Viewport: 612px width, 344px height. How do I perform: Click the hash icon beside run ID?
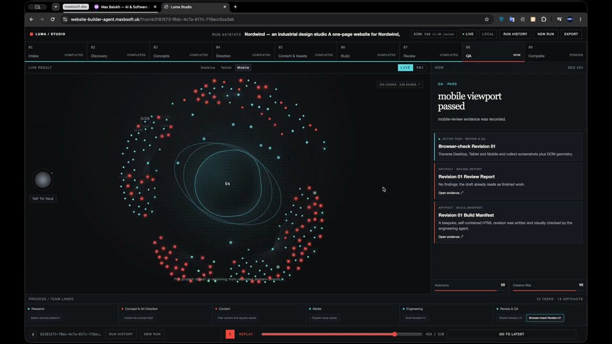(33, 334)
